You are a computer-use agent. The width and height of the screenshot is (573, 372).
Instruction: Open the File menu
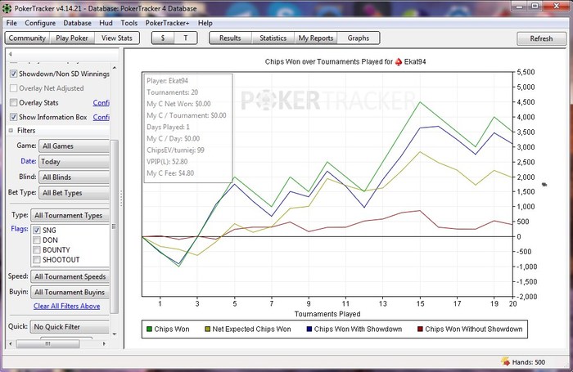click(11, 23)
